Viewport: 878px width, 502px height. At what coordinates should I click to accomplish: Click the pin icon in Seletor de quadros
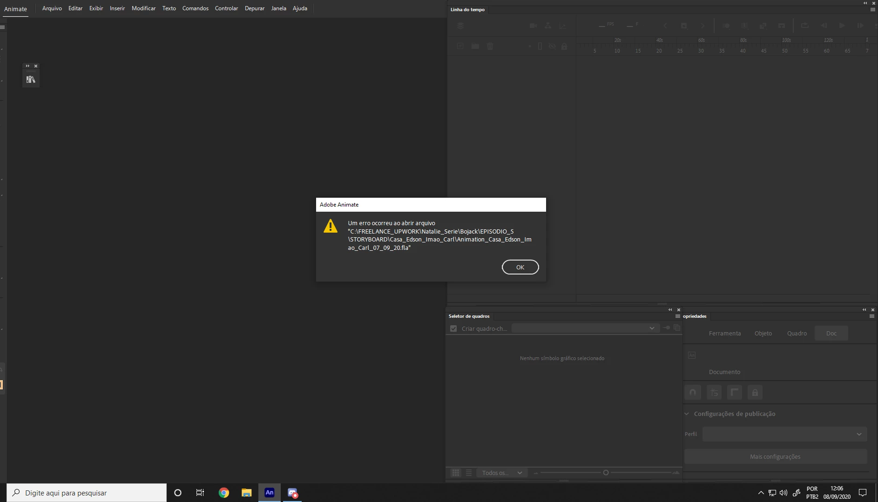coord(666,328)
